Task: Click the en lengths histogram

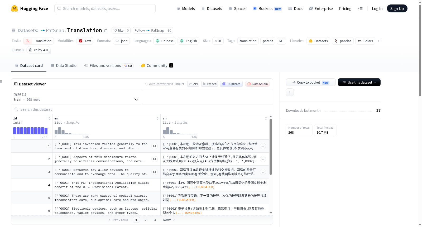Action: coord(71,131)
